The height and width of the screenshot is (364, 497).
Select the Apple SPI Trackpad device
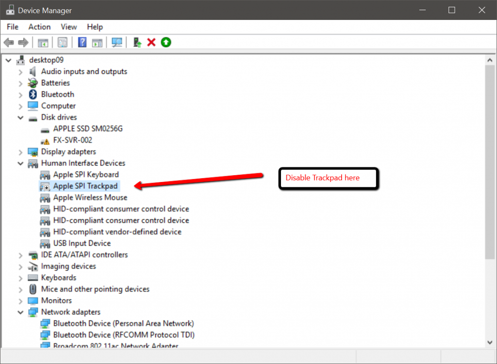(x=85, y=186)
